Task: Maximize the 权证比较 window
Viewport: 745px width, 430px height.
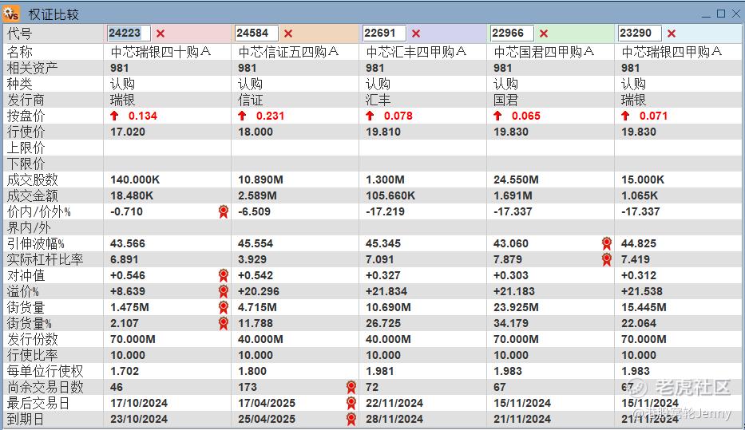Action: 721,14
